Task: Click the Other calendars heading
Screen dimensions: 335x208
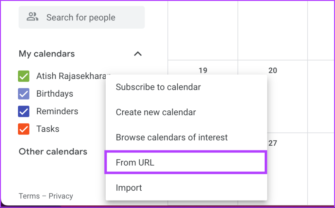Action: pos(53,152)
